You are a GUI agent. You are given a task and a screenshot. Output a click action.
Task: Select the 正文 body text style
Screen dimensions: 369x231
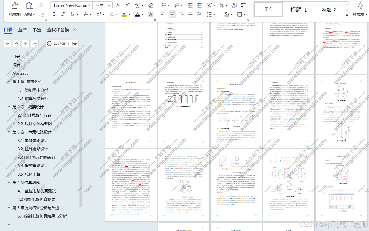(x=268, y=10)
